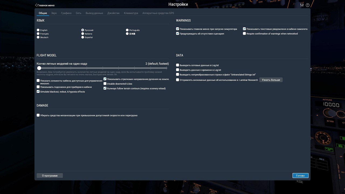Screen dimensions: 345x194
Task: Open the Графика tab
Action: pos(66,13)
